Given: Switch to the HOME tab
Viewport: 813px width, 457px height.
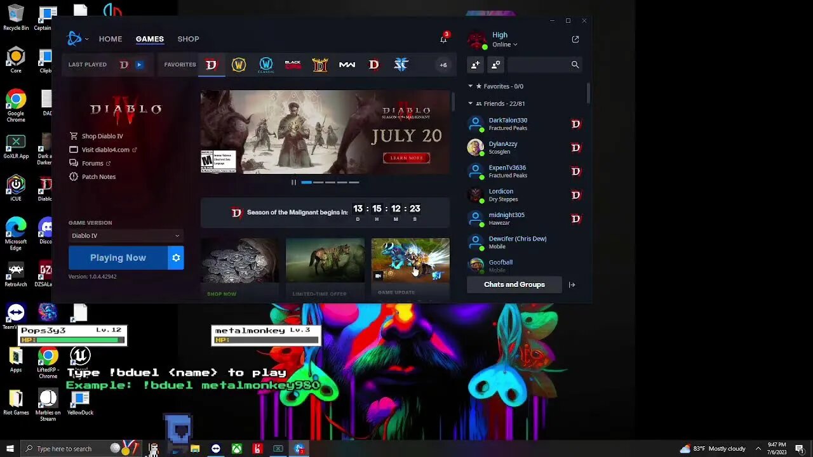Looking at the screenshot, I should coord(111,39).
